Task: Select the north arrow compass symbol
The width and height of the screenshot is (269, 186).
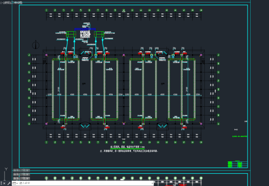Action: 36,45
